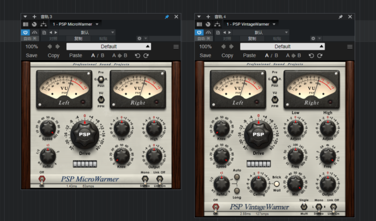Toggle Brick Wall button on VintageWarmer
The image size is (376, 221).
coord(277,184)
